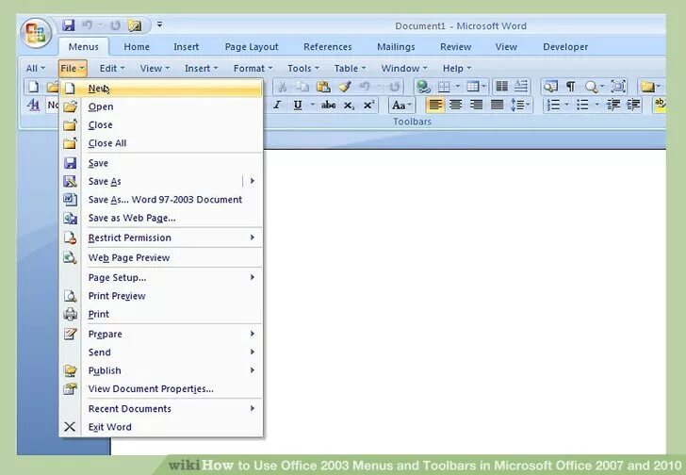The width and height of the screenshot is (686, 475).
Task: Toggle show paragraph marks (¶)
Action: click(x=570, y=87)
